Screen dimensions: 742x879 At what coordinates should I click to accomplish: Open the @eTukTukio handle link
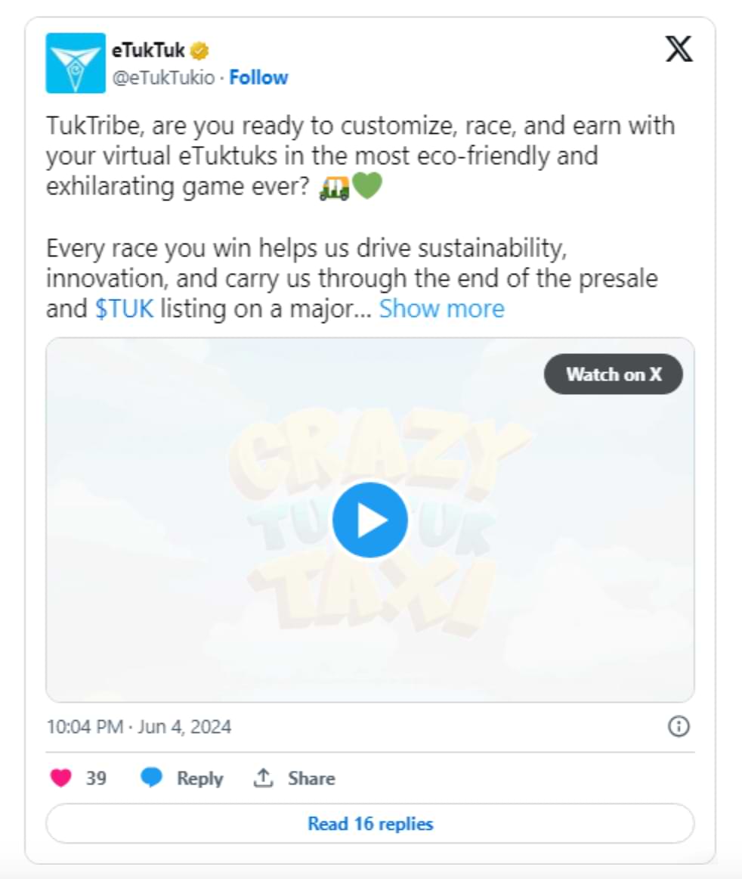(x=163, y=77)
